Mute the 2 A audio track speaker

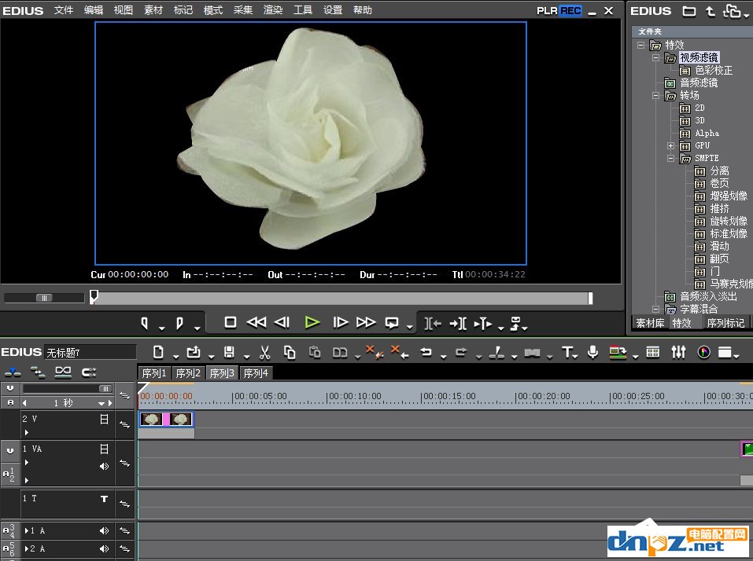[x=104, y=548]
